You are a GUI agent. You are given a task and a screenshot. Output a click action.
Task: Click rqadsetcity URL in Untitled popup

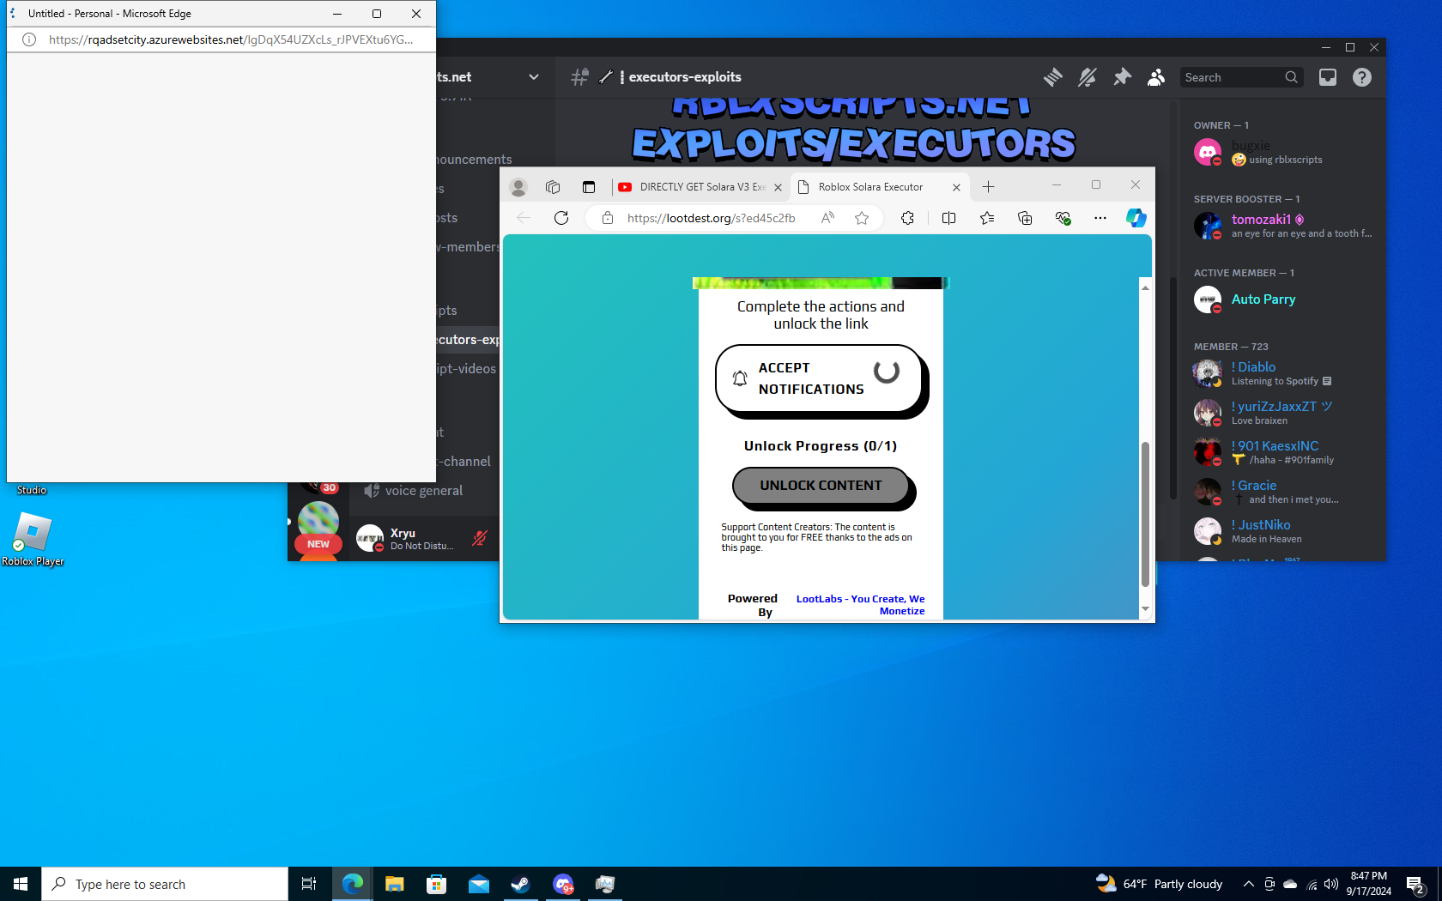231,39
